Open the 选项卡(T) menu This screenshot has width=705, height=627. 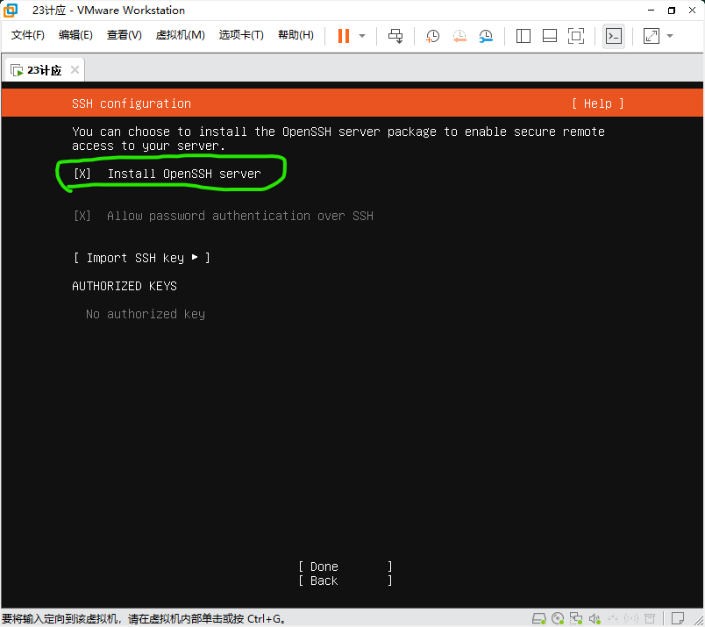pos(241,35)
